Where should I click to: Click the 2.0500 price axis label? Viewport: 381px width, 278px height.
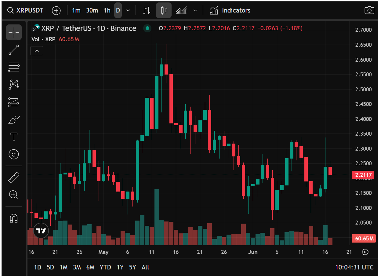tap(364, 223)
